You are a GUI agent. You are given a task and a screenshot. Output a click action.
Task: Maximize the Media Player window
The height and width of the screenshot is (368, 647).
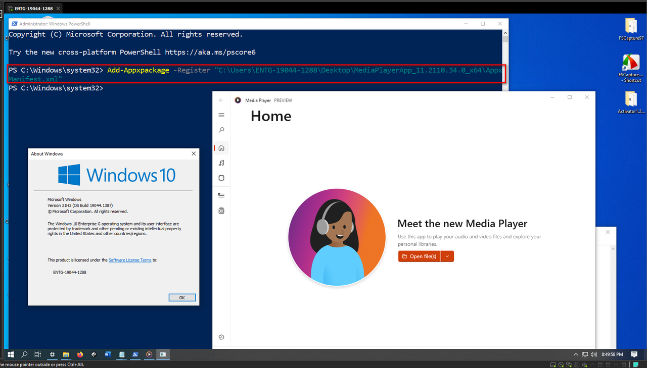(x=570, y=97)
